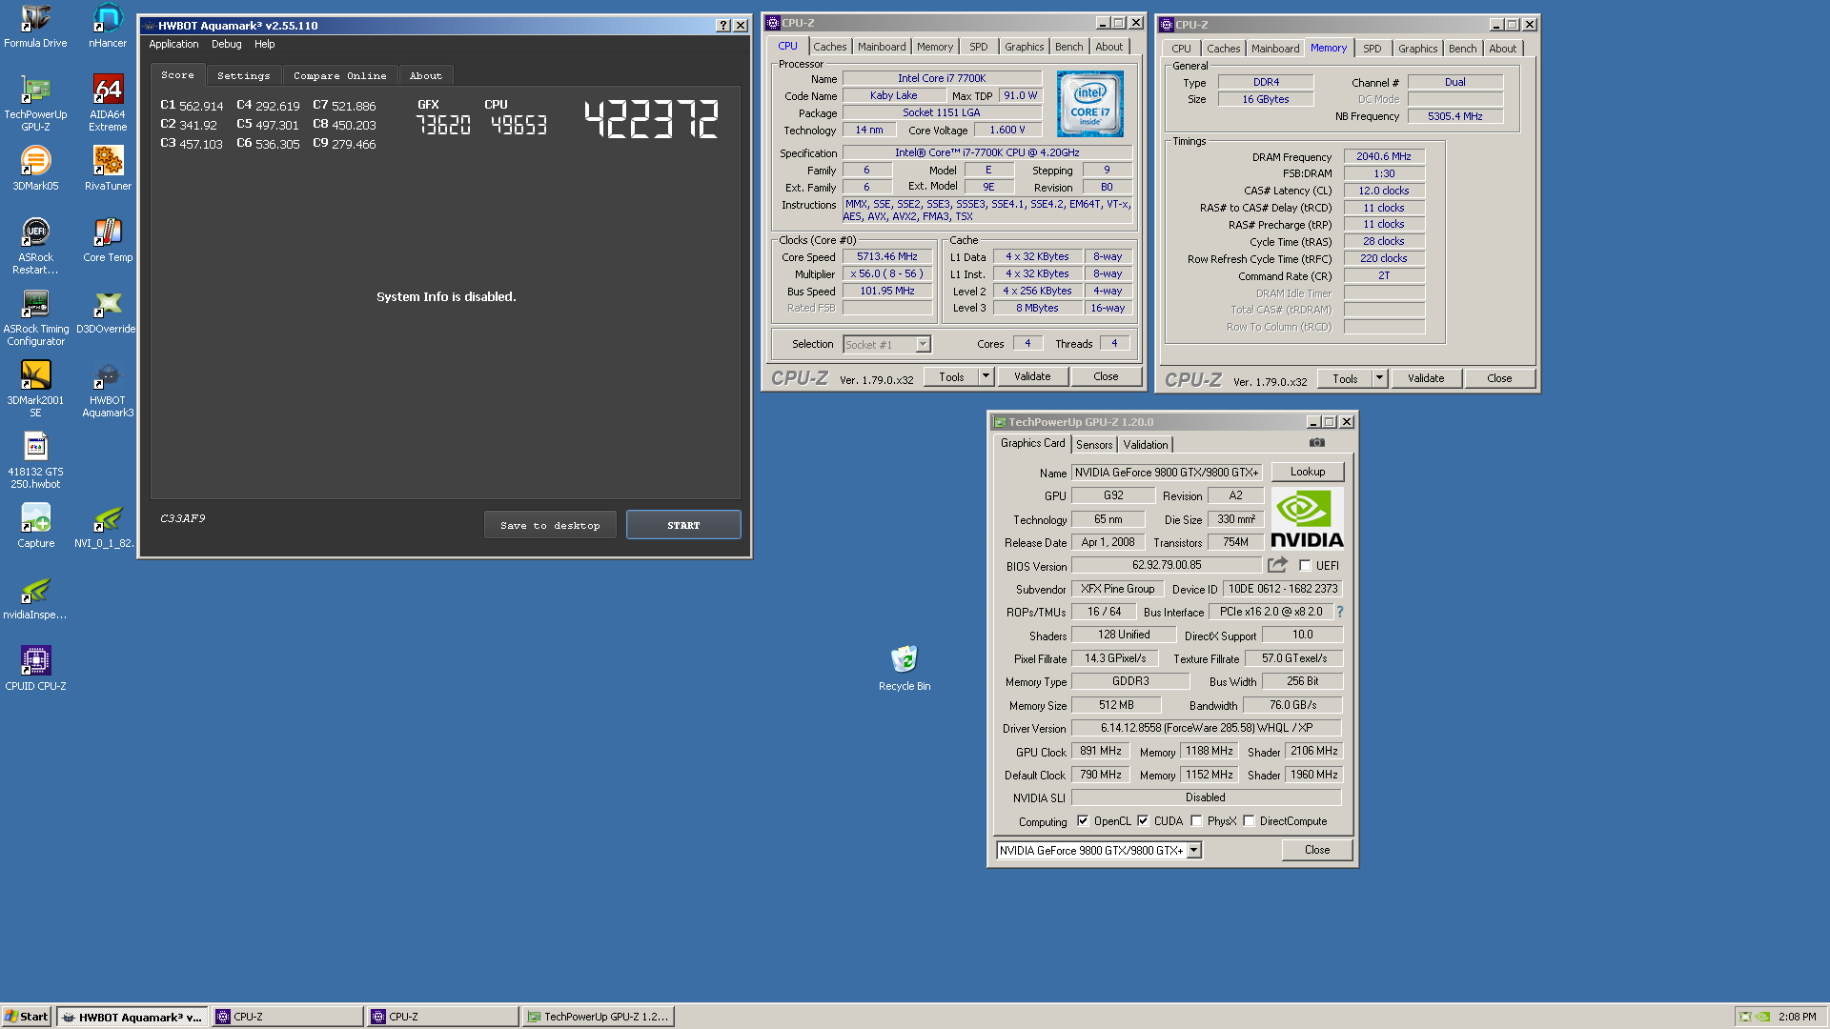Click the BIOS Version field in GPU-Z
1830x1029 pixels.
(1167, 565)
